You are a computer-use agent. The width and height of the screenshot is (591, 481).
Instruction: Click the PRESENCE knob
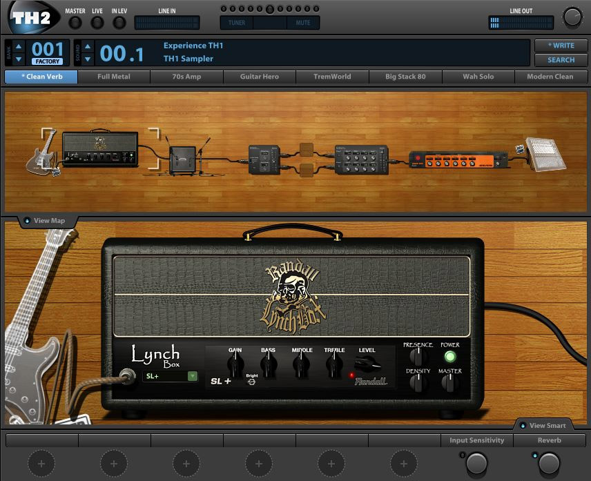point(418,355)
